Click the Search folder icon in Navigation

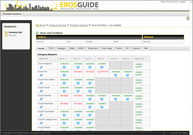point(6,35)
